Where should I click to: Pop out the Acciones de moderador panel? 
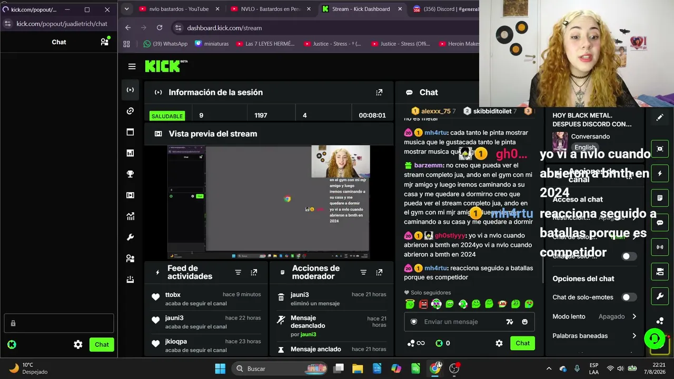(x=379, y=272)
